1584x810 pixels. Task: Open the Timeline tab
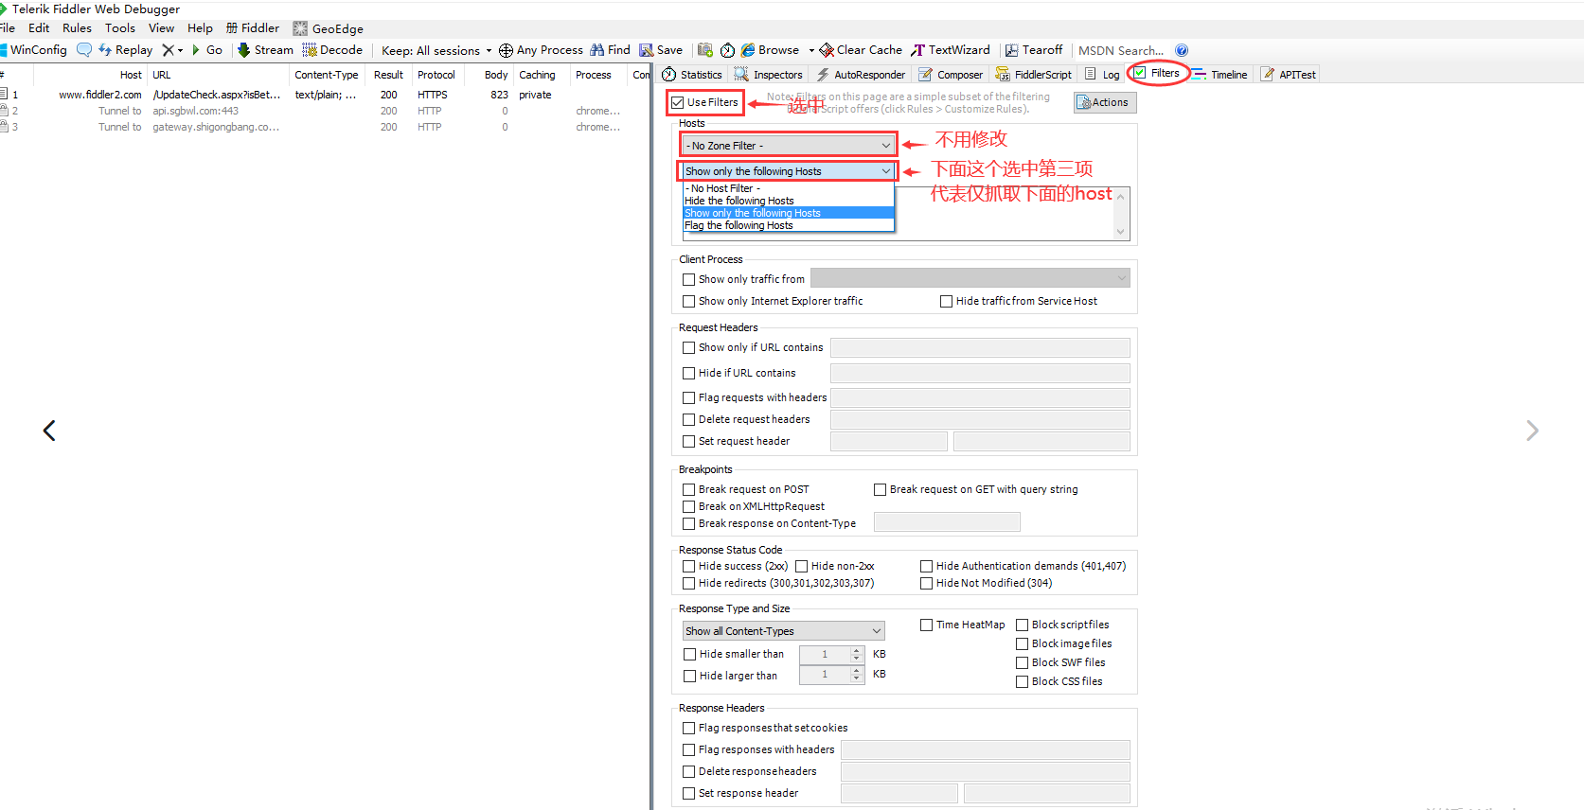[x=1220, y=75]
